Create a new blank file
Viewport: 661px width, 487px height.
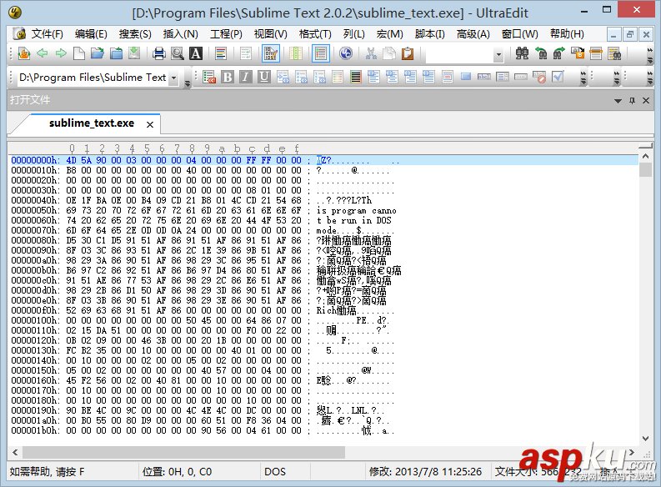(79, 53)
